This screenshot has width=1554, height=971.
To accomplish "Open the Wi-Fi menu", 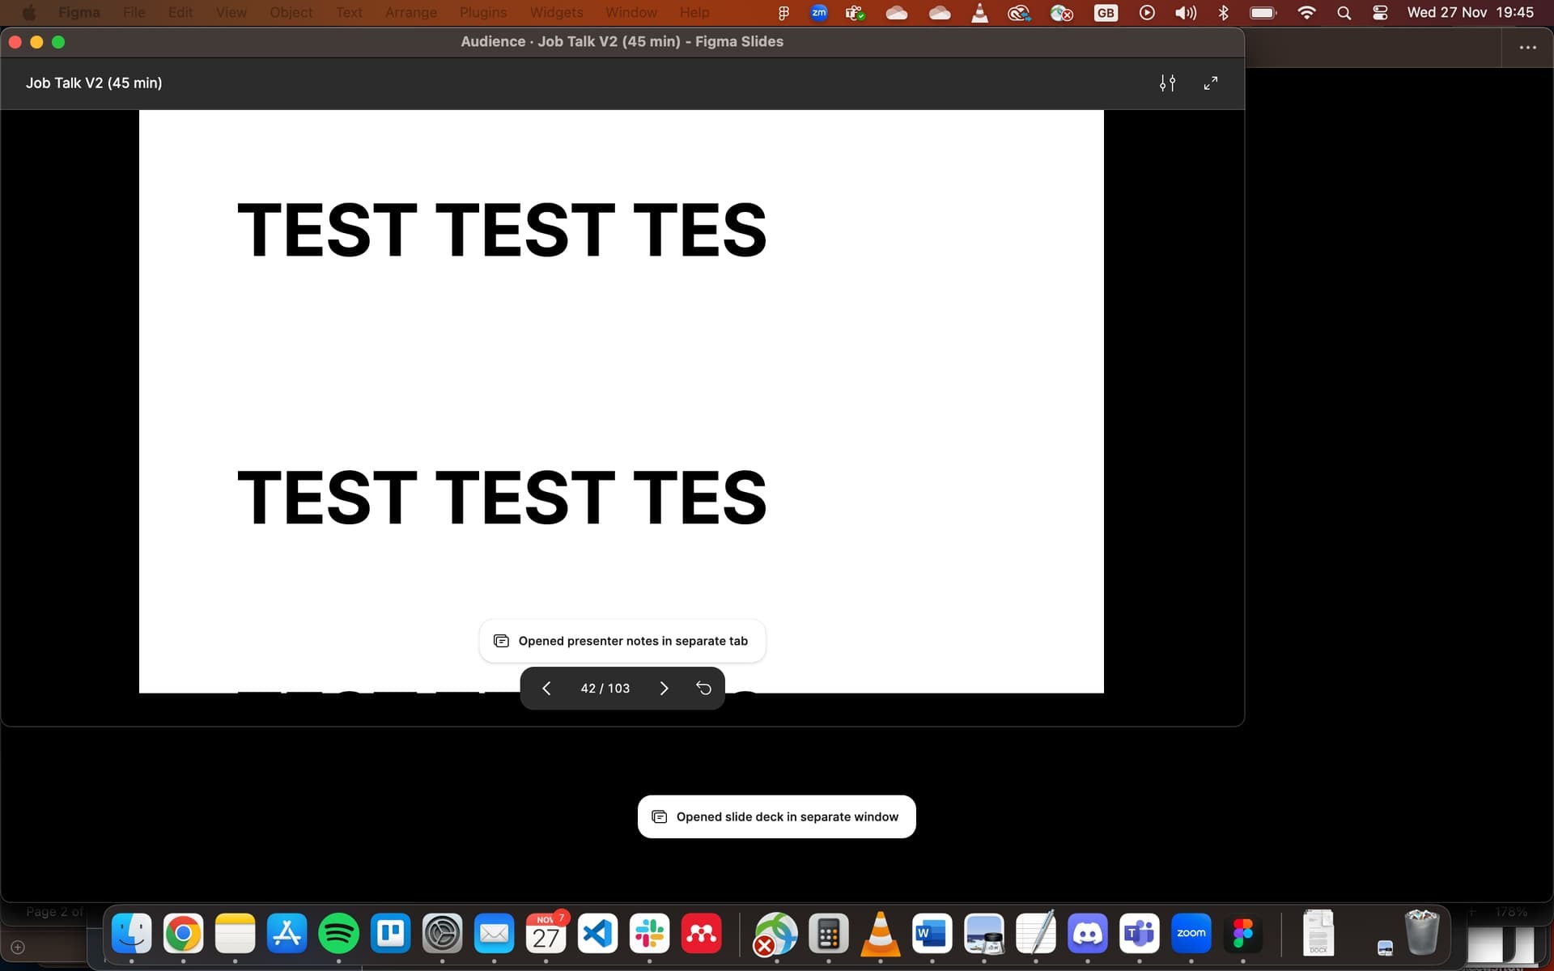I will (1306, 13).
